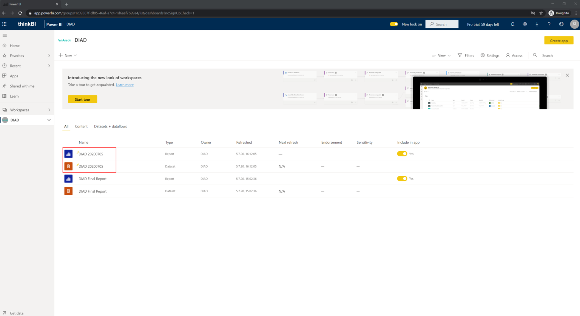This screenshot has height=316, width=580.
Task: Click the Create app button
Action: (559, 40)
